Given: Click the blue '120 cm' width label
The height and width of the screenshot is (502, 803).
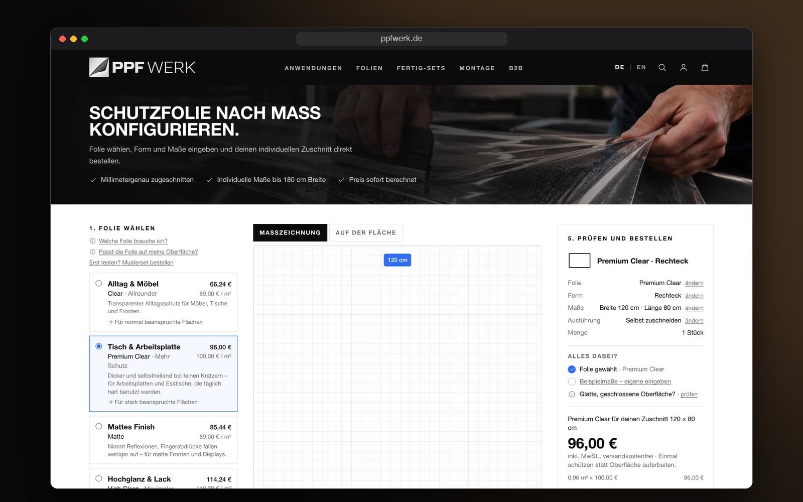Looking at the screenshot, I should (397, 260).
